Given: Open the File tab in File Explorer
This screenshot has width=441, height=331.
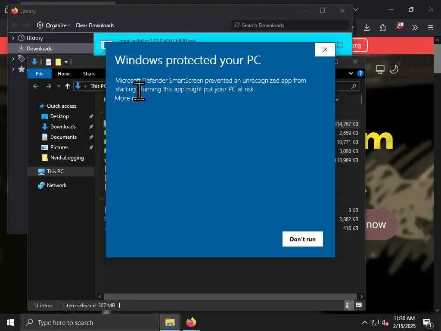Looking at the screenshot, I should coord(39,74).
